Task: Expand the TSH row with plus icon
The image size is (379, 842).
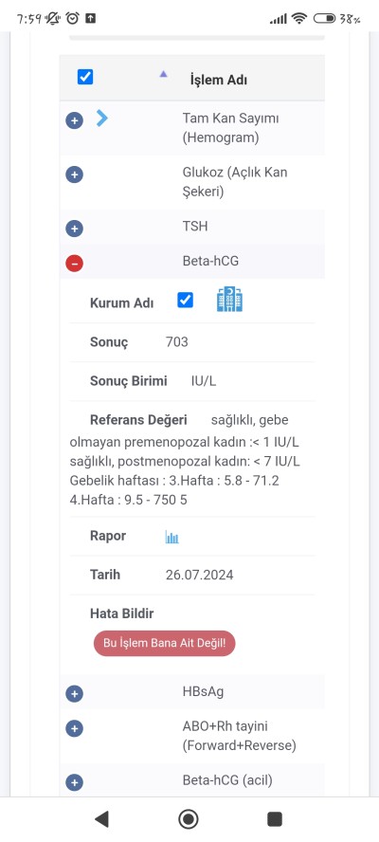Action: pos(75,229)
